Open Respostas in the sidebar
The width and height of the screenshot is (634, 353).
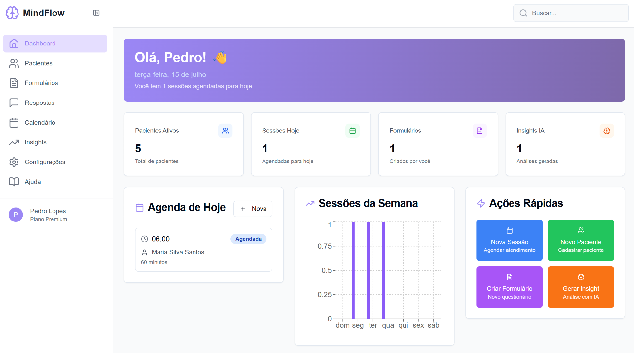click(55, 103)
